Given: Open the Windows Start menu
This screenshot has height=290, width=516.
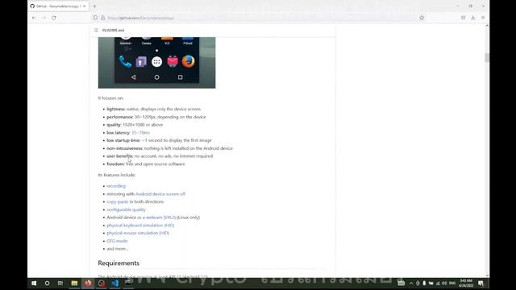Looking at the screenshot, I should [x=34, y=283].
